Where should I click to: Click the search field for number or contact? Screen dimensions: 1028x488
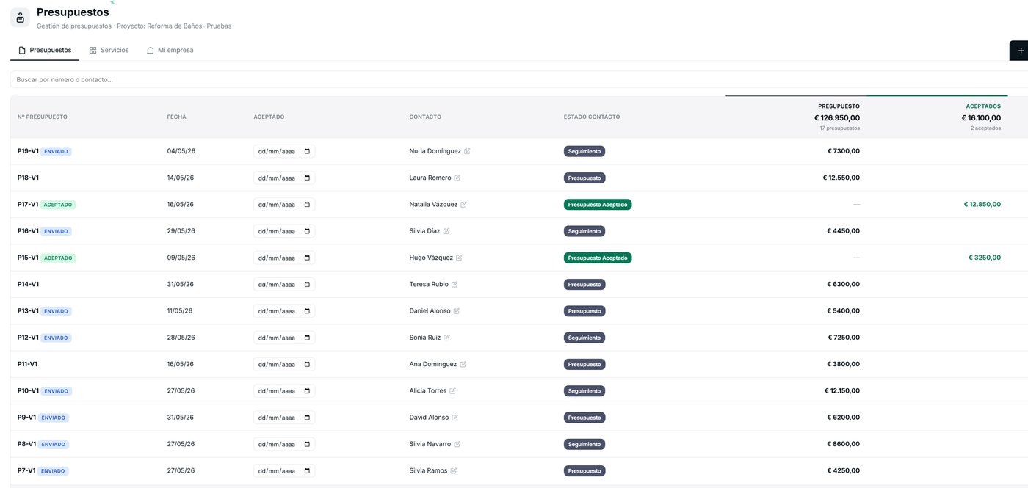coord(518,79)
